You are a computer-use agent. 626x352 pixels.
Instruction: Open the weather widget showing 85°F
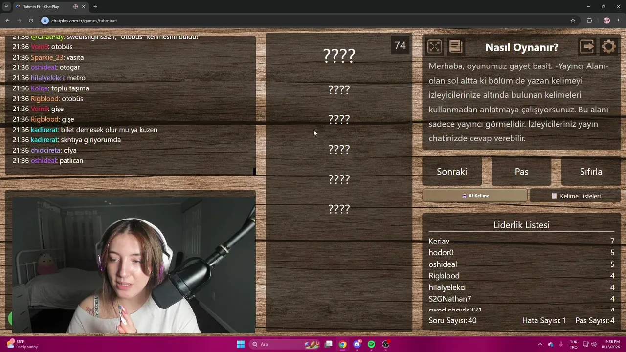22,344
